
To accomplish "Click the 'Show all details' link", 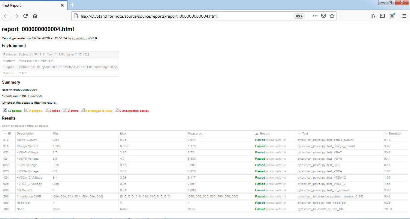I will (x=13, y=126).
